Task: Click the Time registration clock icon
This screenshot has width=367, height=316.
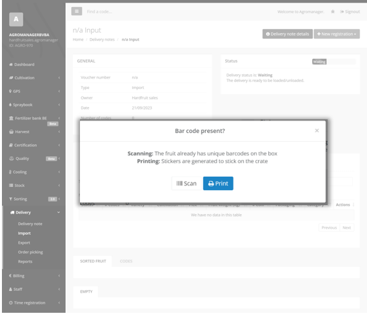Action: coord(11,302)
